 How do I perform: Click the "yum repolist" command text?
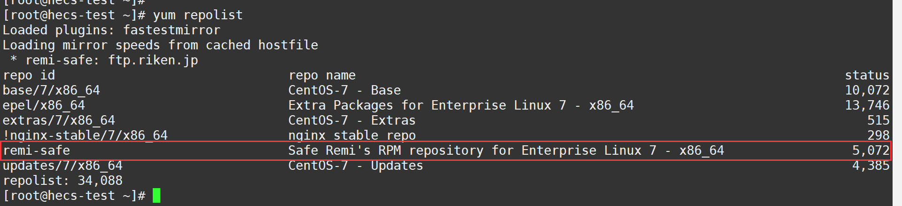(x=198, y=15)
